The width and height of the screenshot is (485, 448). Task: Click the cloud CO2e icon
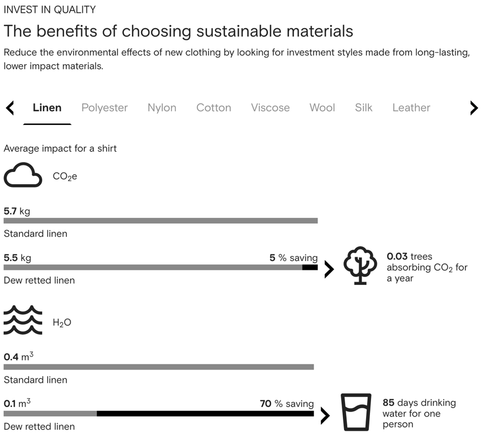pyautogui.click(x=23, y=175)
